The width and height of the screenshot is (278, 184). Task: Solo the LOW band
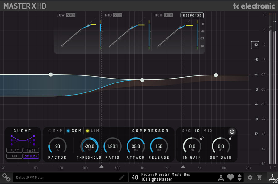(71, 15)
